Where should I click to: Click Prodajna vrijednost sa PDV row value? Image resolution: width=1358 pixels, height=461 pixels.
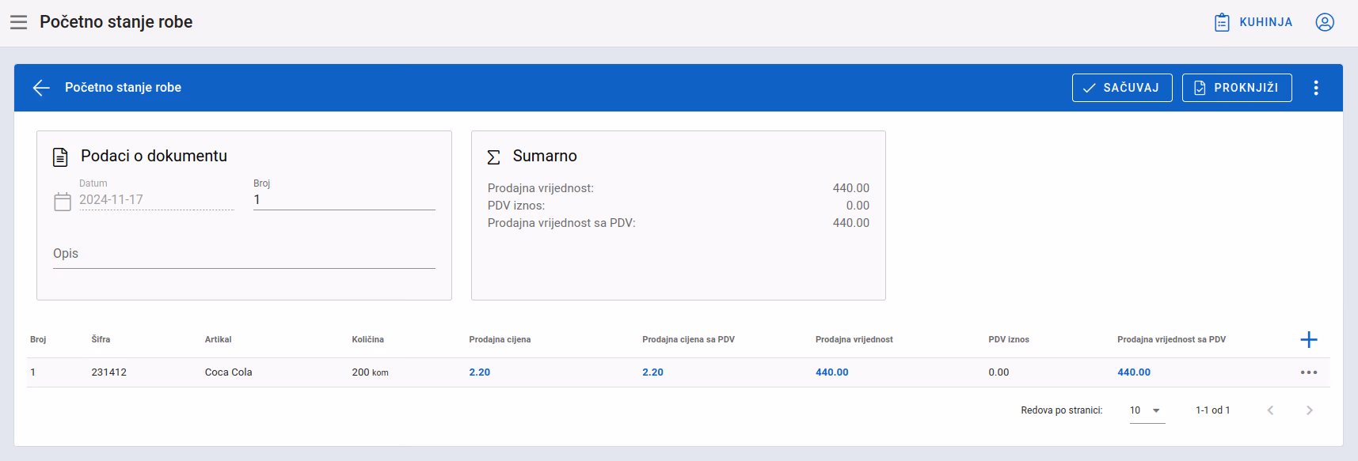pos(1134,372)
